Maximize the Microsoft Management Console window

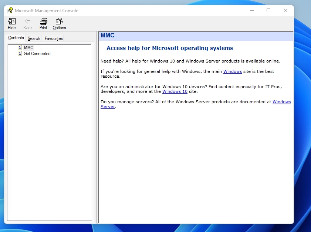coord(268,11)
